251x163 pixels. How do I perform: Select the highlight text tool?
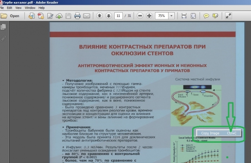(x=215, y=16)
